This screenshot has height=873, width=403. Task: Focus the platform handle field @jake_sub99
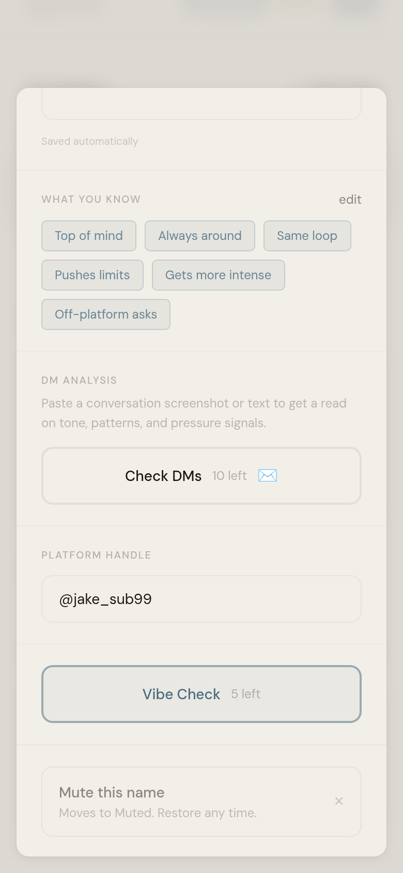(x=202, y=599)
